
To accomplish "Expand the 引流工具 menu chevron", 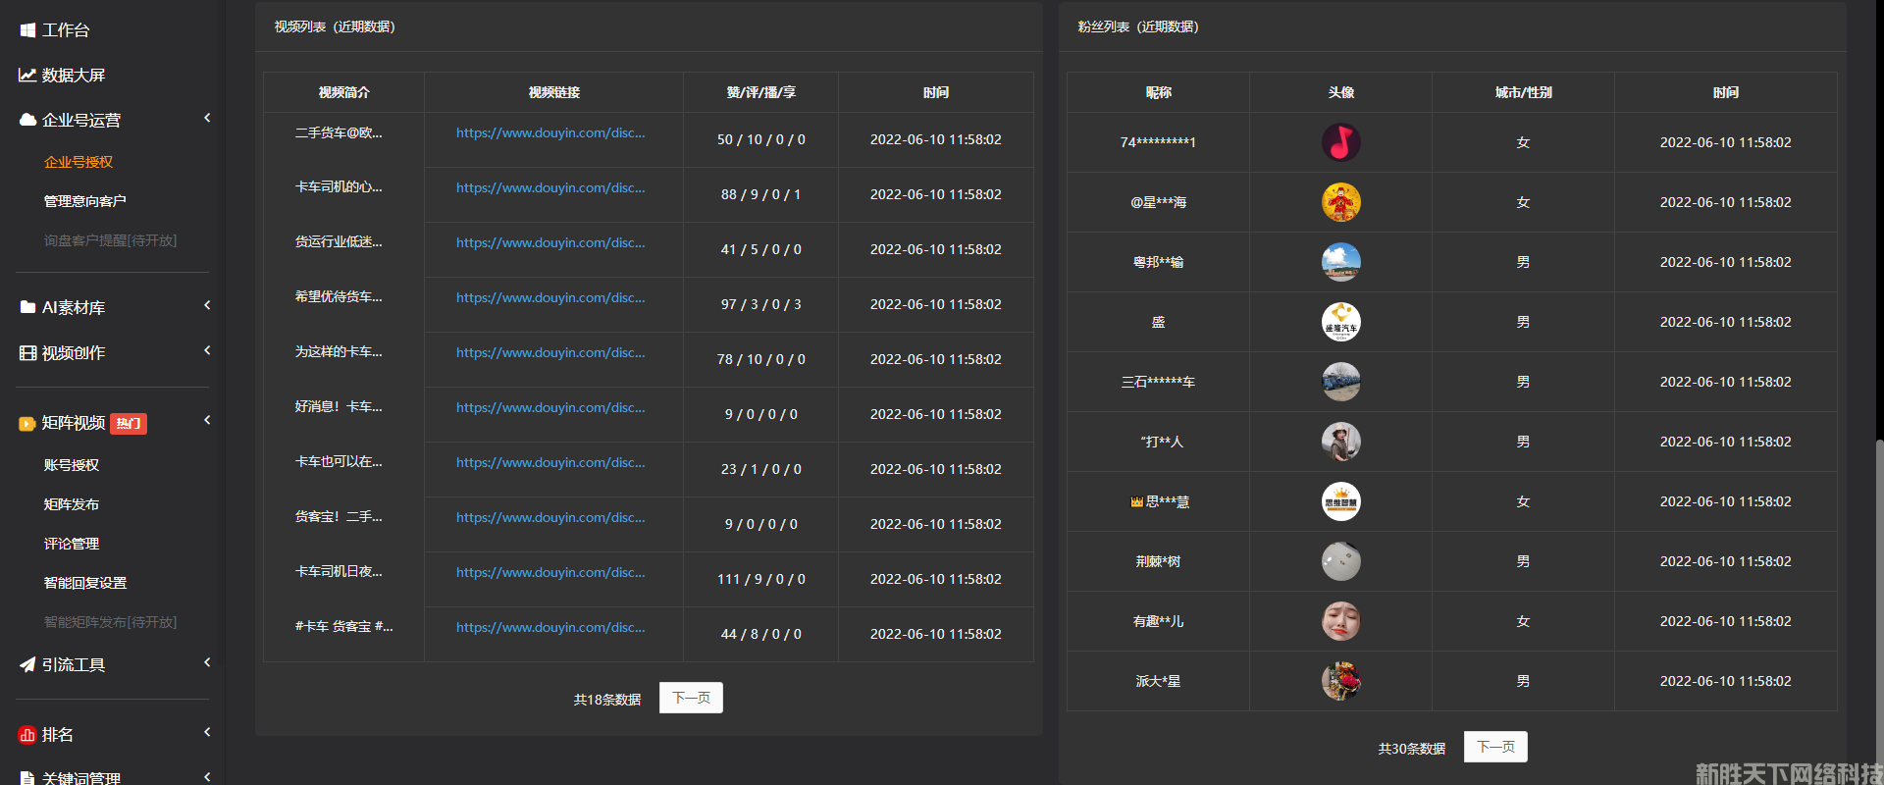I will [207, 663].
